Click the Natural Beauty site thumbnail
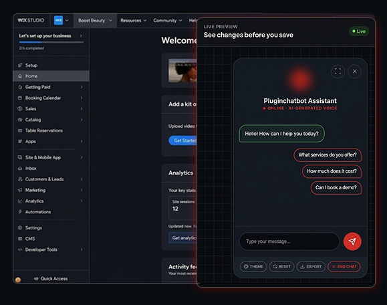Screen dimensions: 387x305 pos(182,71)
